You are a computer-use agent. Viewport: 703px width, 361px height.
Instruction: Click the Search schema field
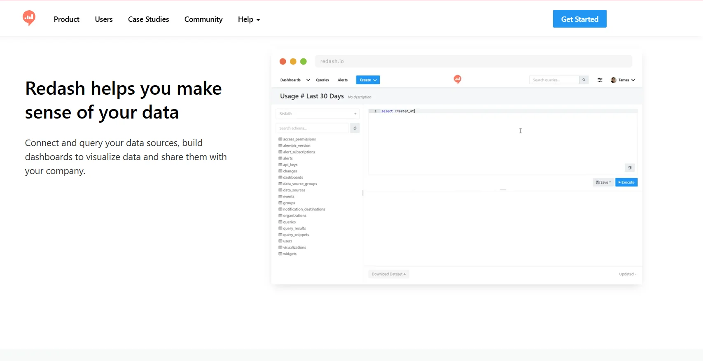[x=312, y=128]
